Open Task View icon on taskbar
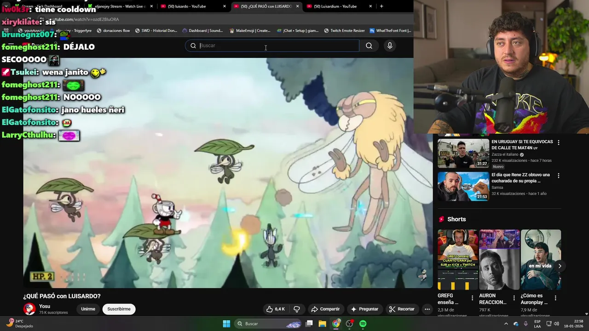Image resolution: width=589 pixels, height=331 pixels. pyautogui.click(x=309, y=324)
